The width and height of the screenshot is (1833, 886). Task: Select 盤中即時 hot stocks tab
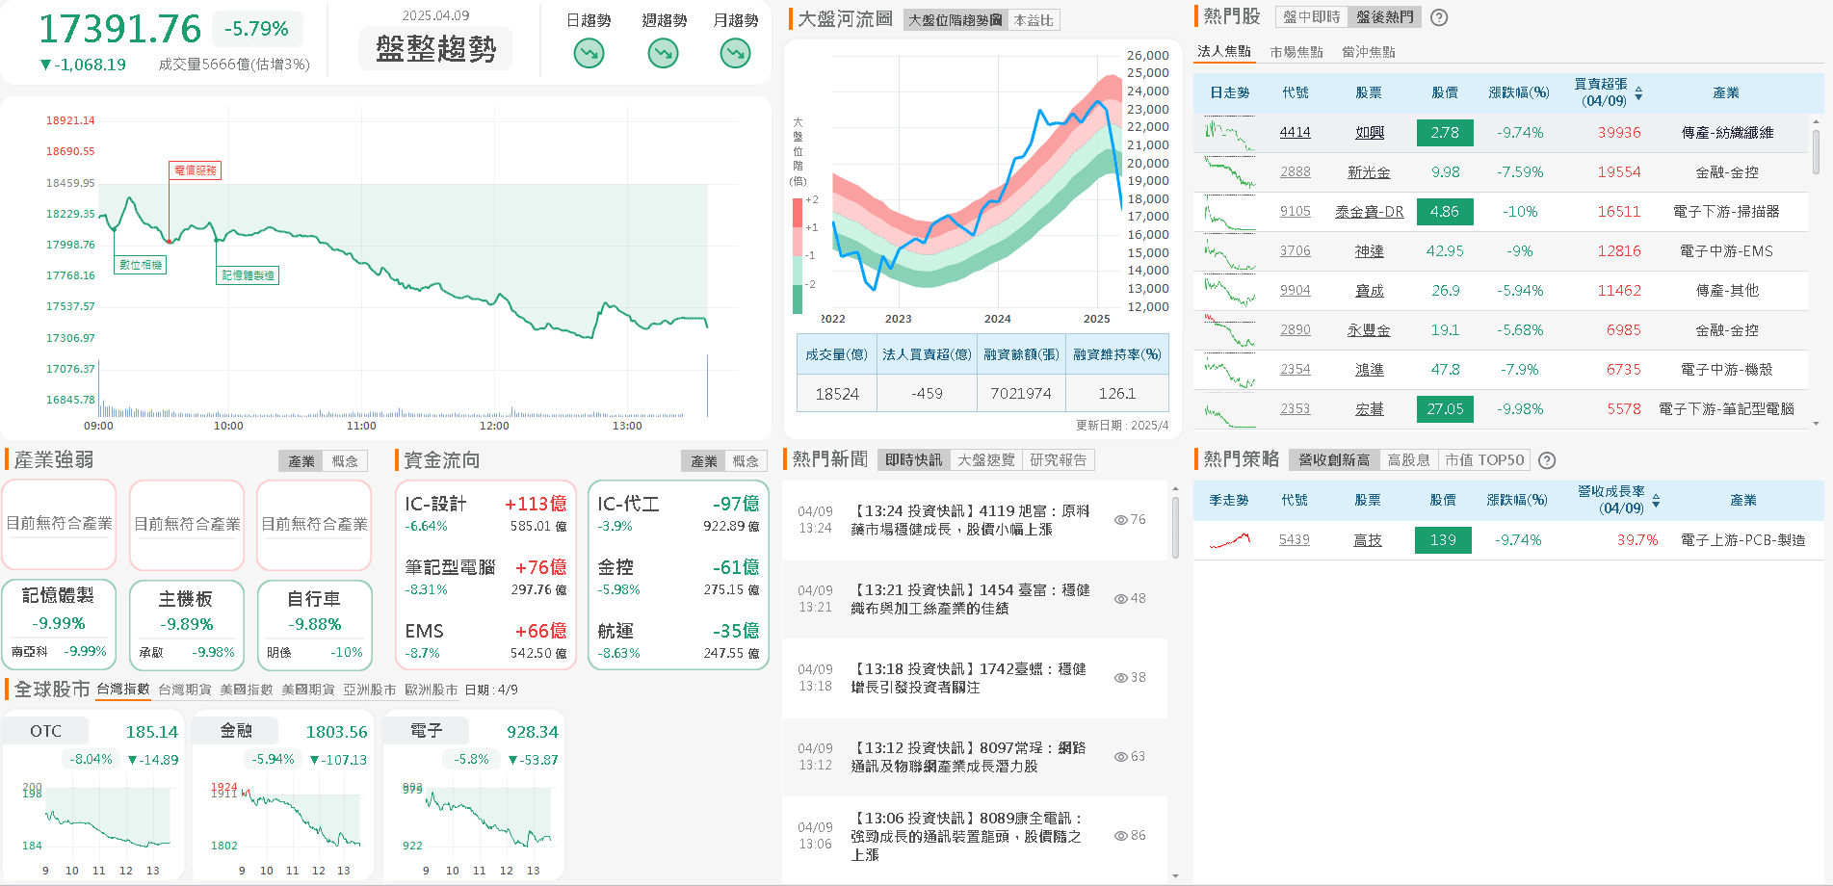click(1312, 17)
